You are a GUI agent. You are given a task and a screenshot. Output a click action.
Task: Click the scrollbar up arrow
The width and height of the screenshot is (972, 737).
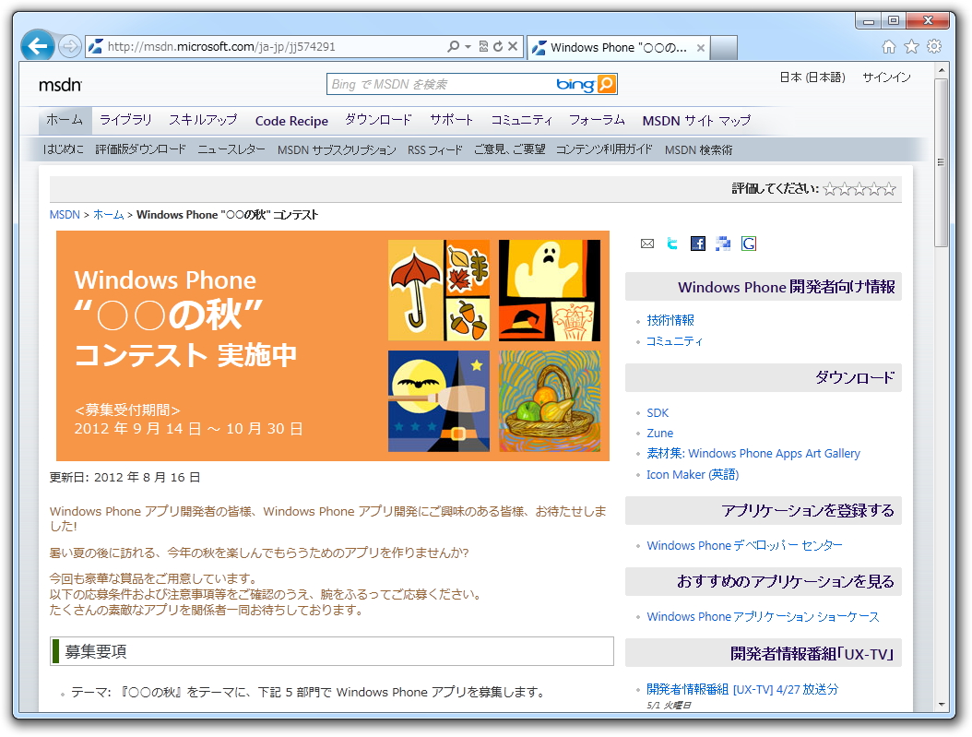pyautogui.click(x=942, y=70)
